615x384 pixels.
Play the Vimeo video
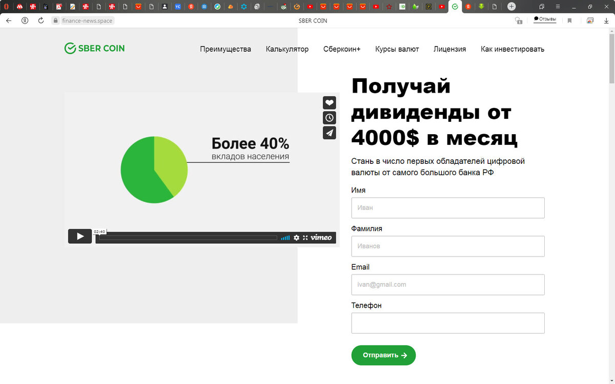[x=80, y=236]
